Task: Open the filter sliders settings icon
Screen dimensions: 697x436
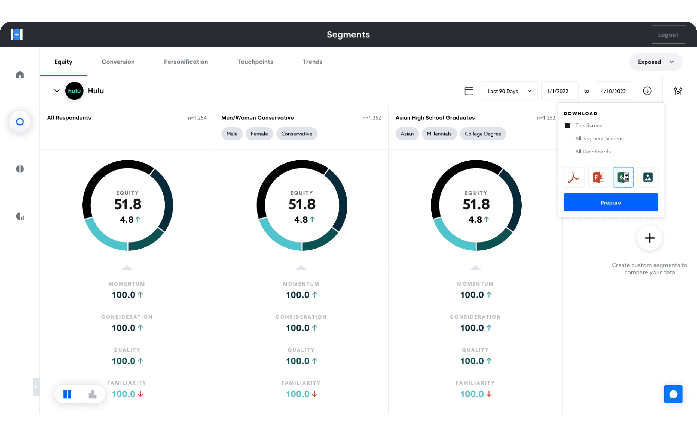Action: (x=678, y=91)
